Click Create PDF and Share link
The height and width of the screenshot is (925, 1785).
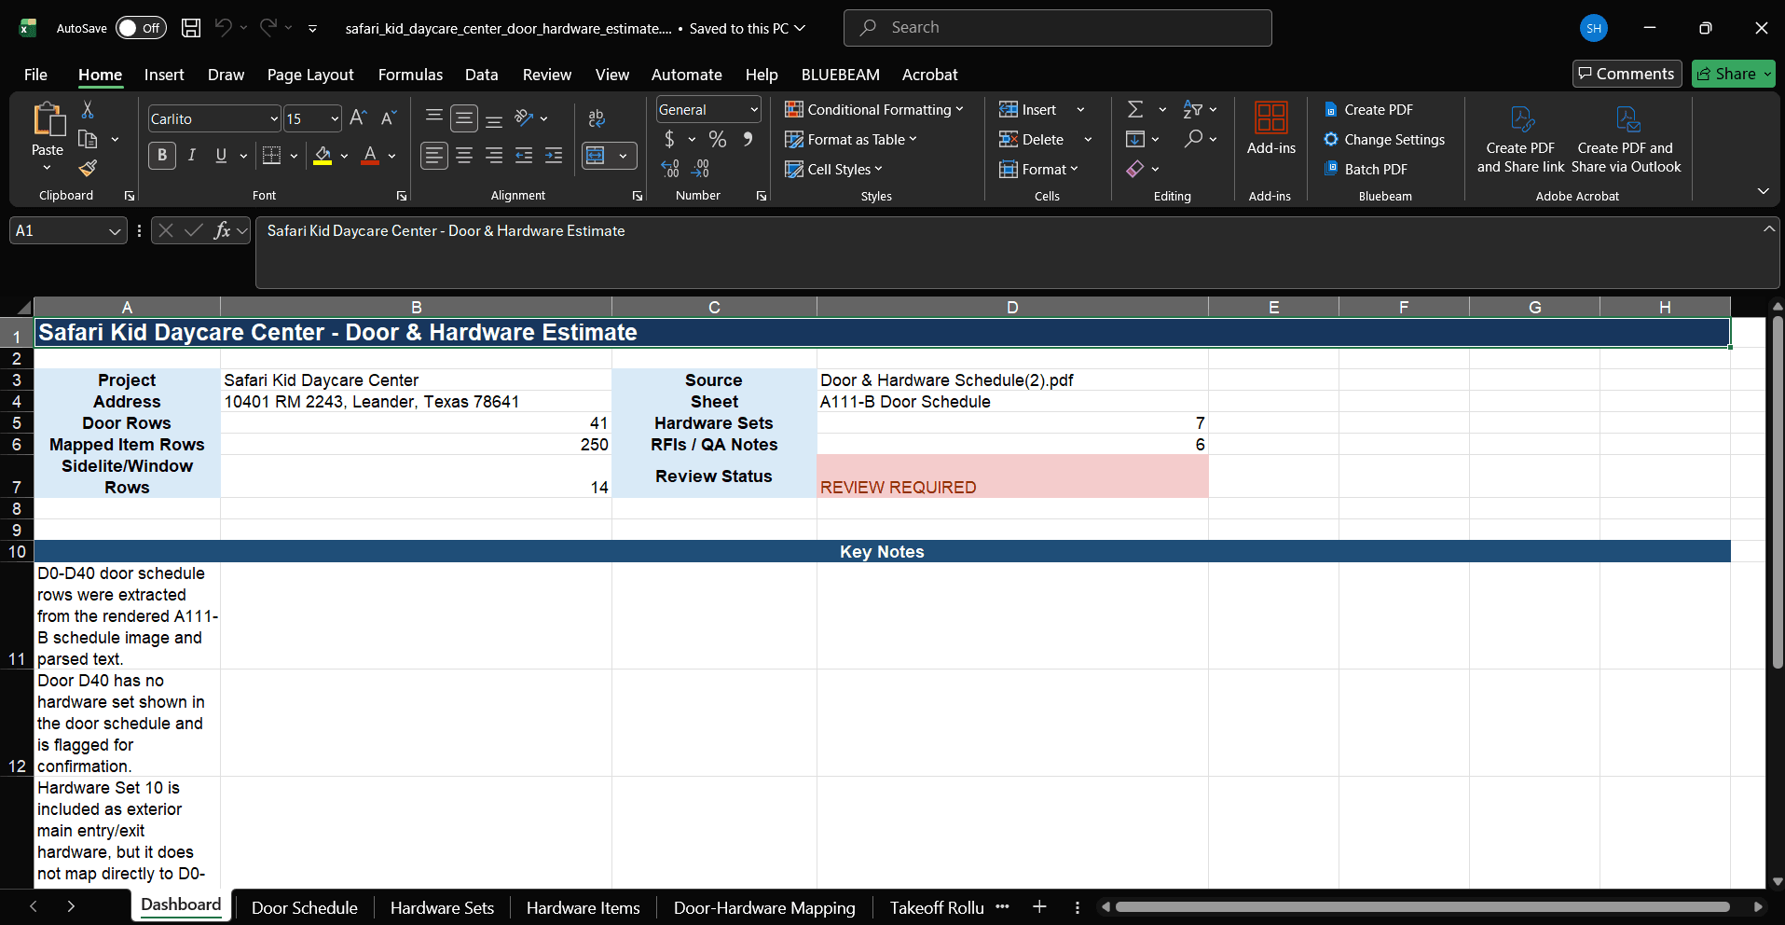(1520, 138)
